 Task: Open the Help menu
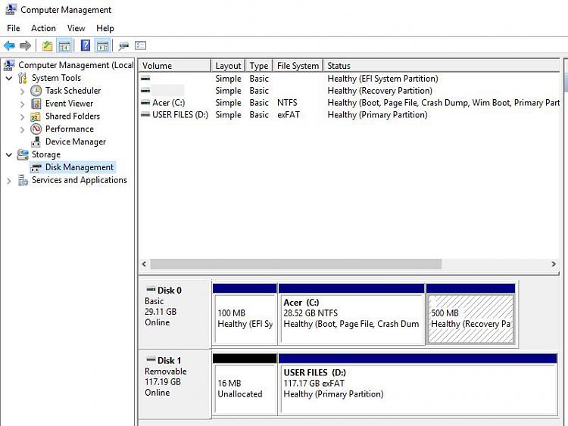pos(105,28)
